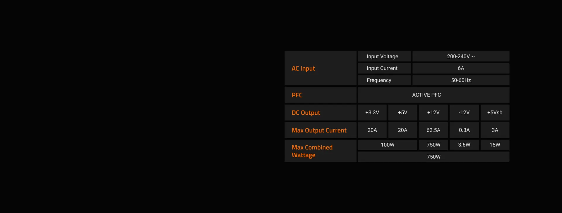Image resolution: width=562 pixels, height=213 pixels.
Task: Select the -12V column cell
Action: click(x=464, y=113)
